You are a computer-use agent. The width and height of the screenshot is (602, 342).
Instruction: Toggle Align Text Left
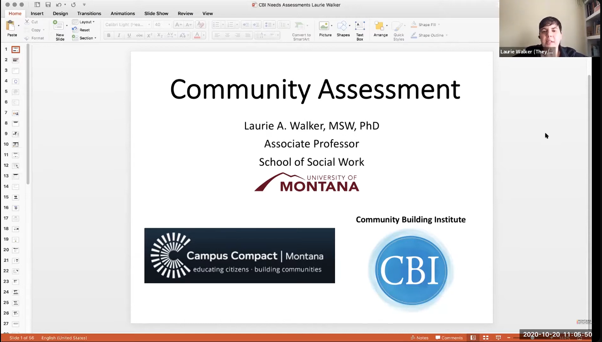tap(217, 35)
